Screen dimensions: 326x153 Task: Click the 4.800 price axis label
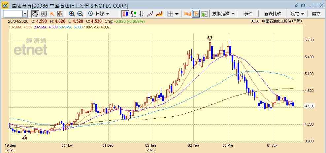(310, 91)
